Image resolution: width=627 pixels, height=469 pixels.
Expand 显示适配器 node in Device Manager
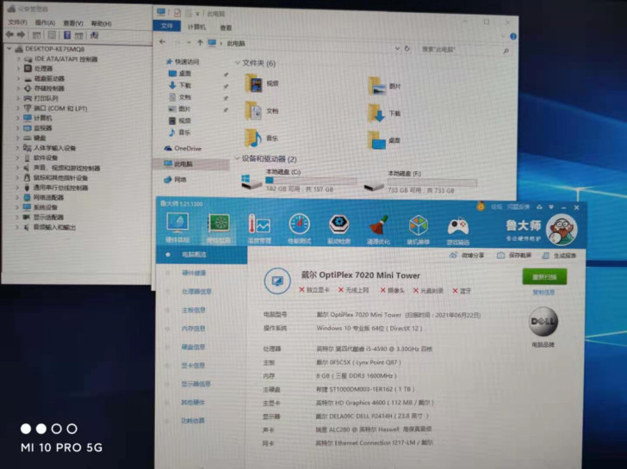pyautogui.click(x=17, y=217)
